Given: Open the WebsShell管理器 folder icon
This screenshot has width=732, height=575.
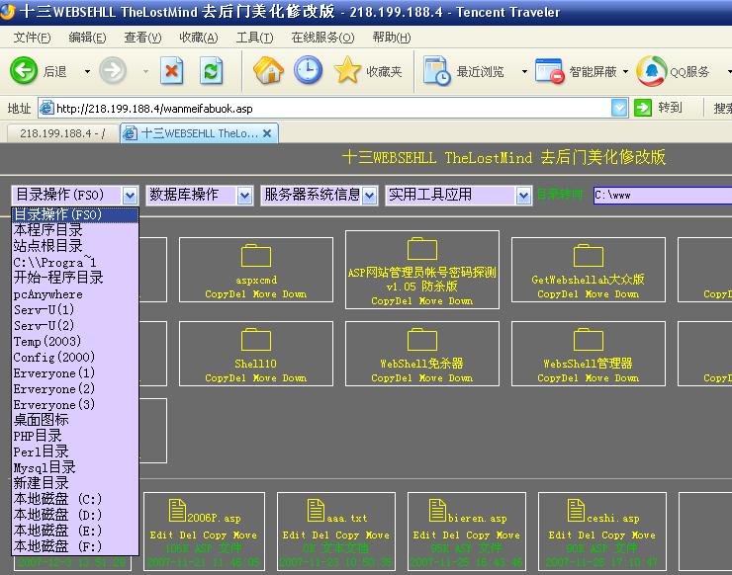Looking at the screenshot, I should 589,340.
